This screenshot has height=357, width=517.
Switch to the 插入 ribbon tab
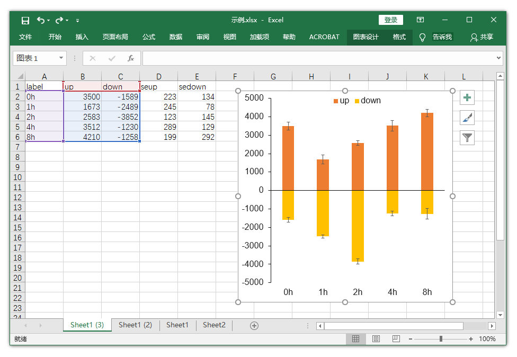pos(82,37)
